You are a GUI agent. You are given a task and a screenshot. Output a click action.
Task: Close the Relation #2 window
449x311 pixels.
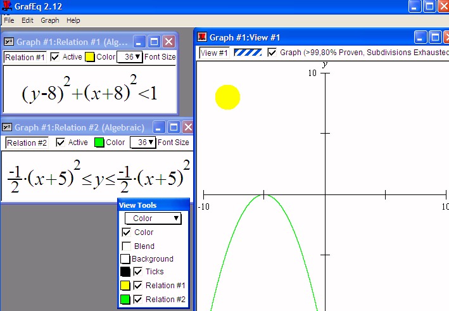(x=188, y=127)
